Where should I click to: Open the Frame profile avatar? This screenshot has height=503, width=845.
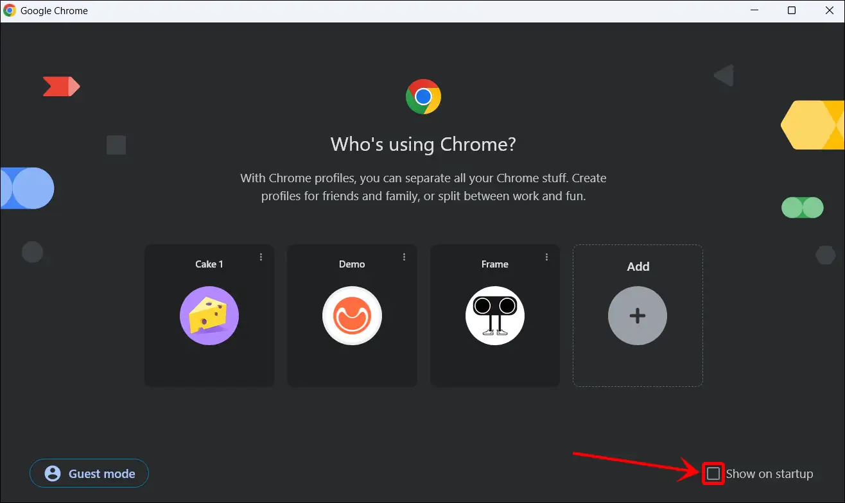495,316
